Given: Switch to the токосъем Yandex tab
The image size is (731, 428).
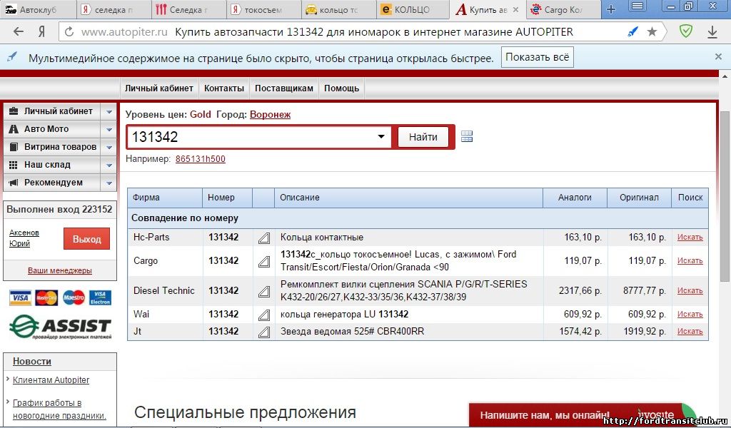Looking at the screenshot, I should (x=263, y=9).
